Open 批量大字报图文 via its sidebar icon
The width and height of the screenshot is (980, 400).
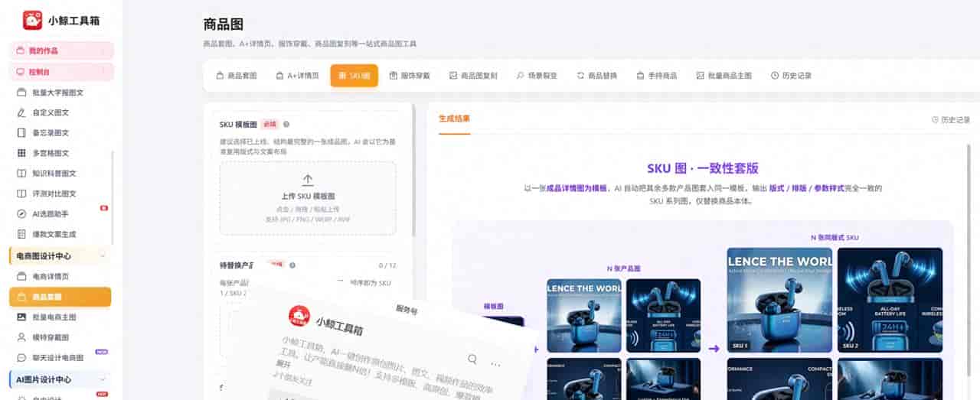click(21, 93)
